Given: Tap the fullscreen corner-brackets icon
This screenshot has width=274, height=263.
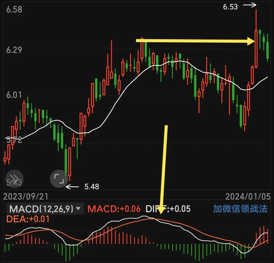Looking at the screenshot, I should click(x=59, y=179).
